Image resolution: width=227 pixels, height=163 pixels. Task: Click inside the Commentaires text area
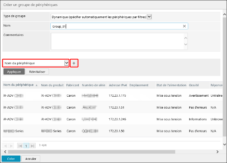click(x=117, y=41)
